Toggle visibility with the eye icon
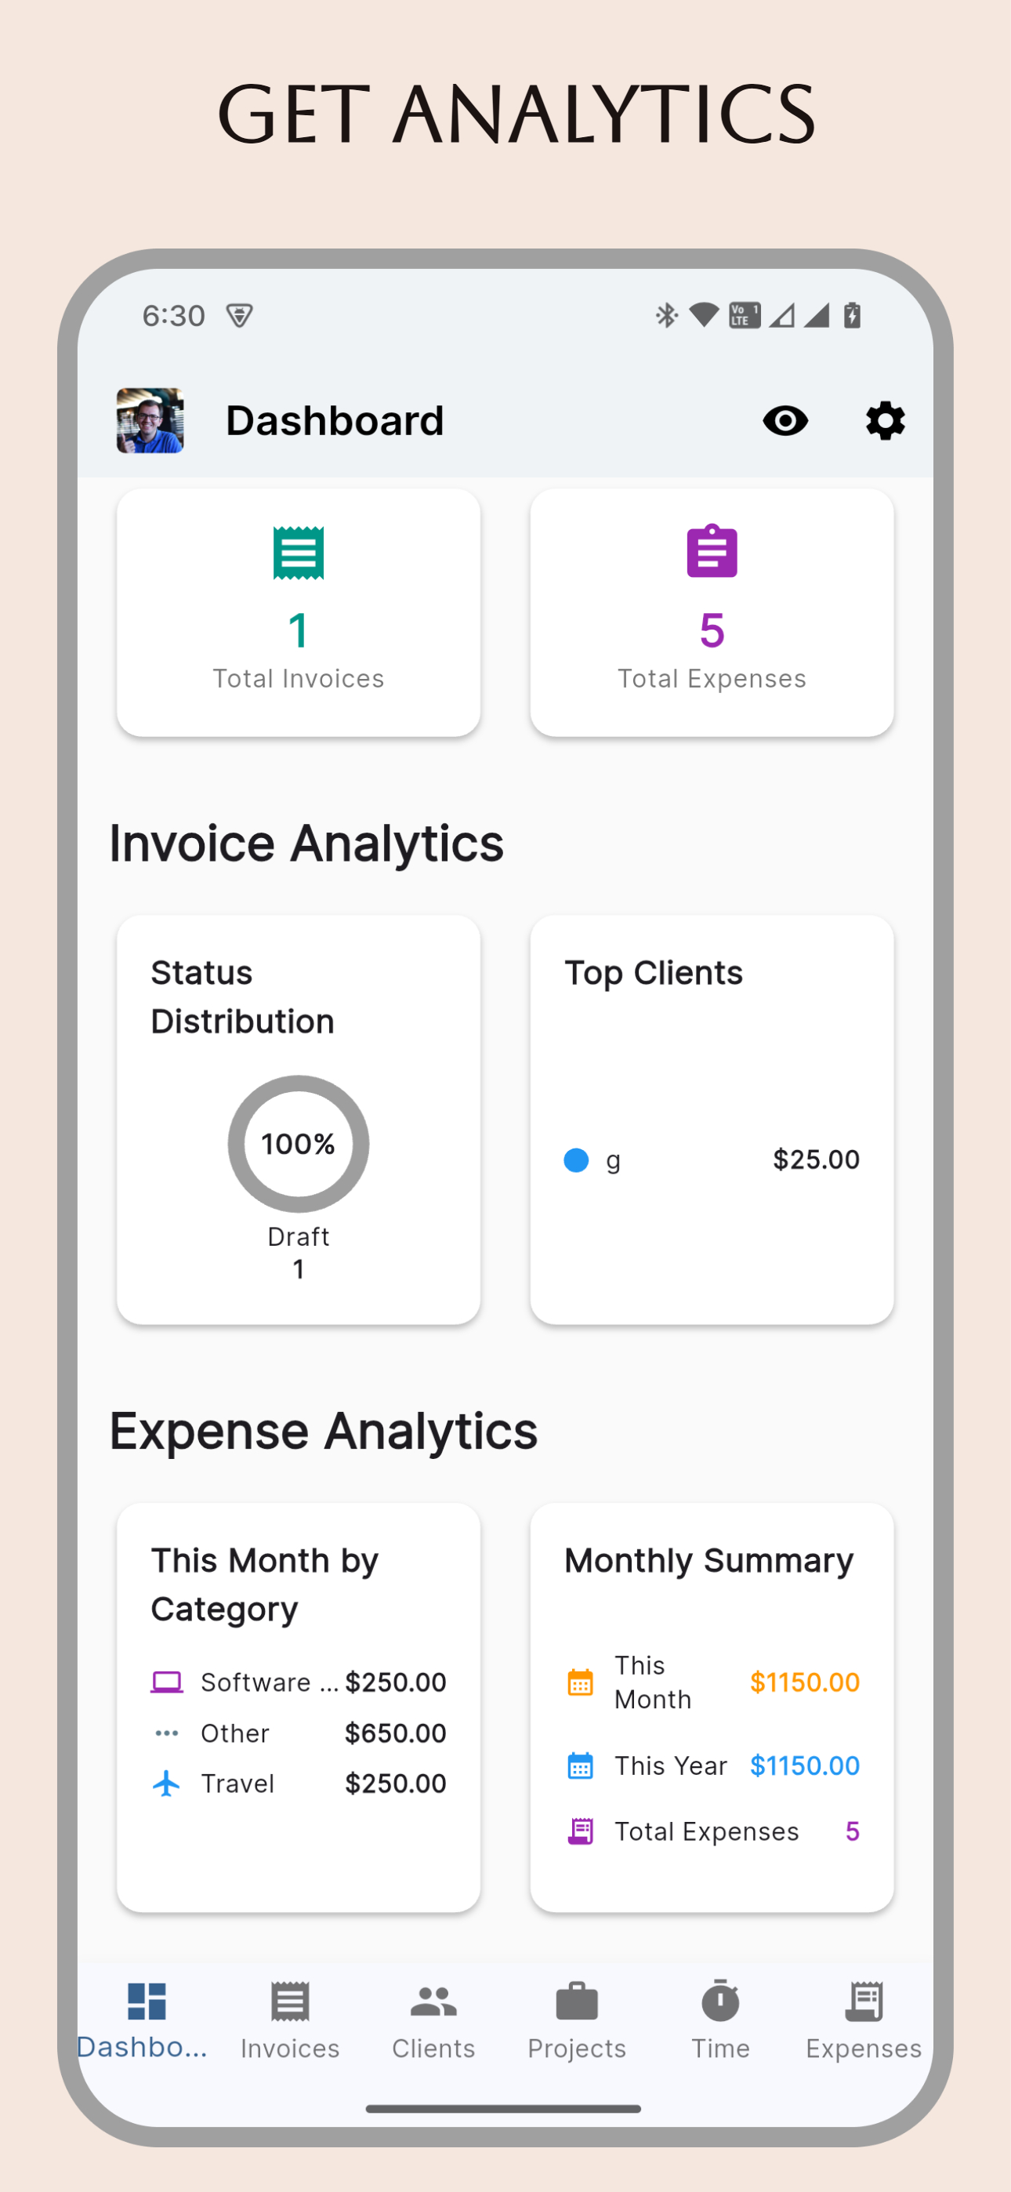The image size is (1011, 2192). 785,421
